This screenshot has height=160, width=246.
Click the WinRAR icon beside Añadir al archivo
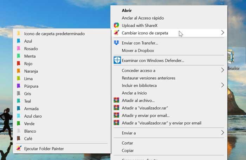tap(116, 100)
